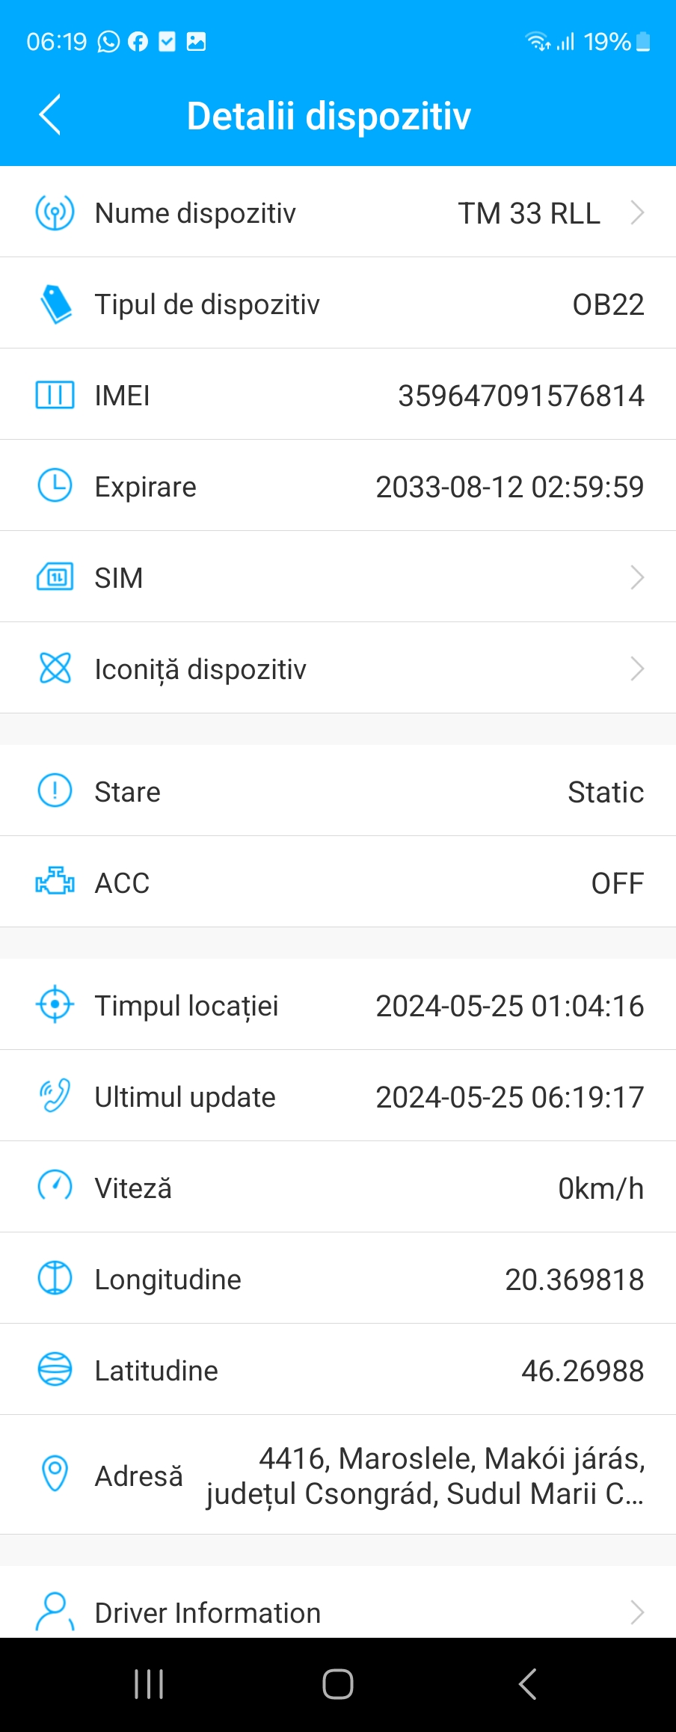Tap the TM 33 RLL device name
The height and width of the screenshot is (1732, 676).
529,214
